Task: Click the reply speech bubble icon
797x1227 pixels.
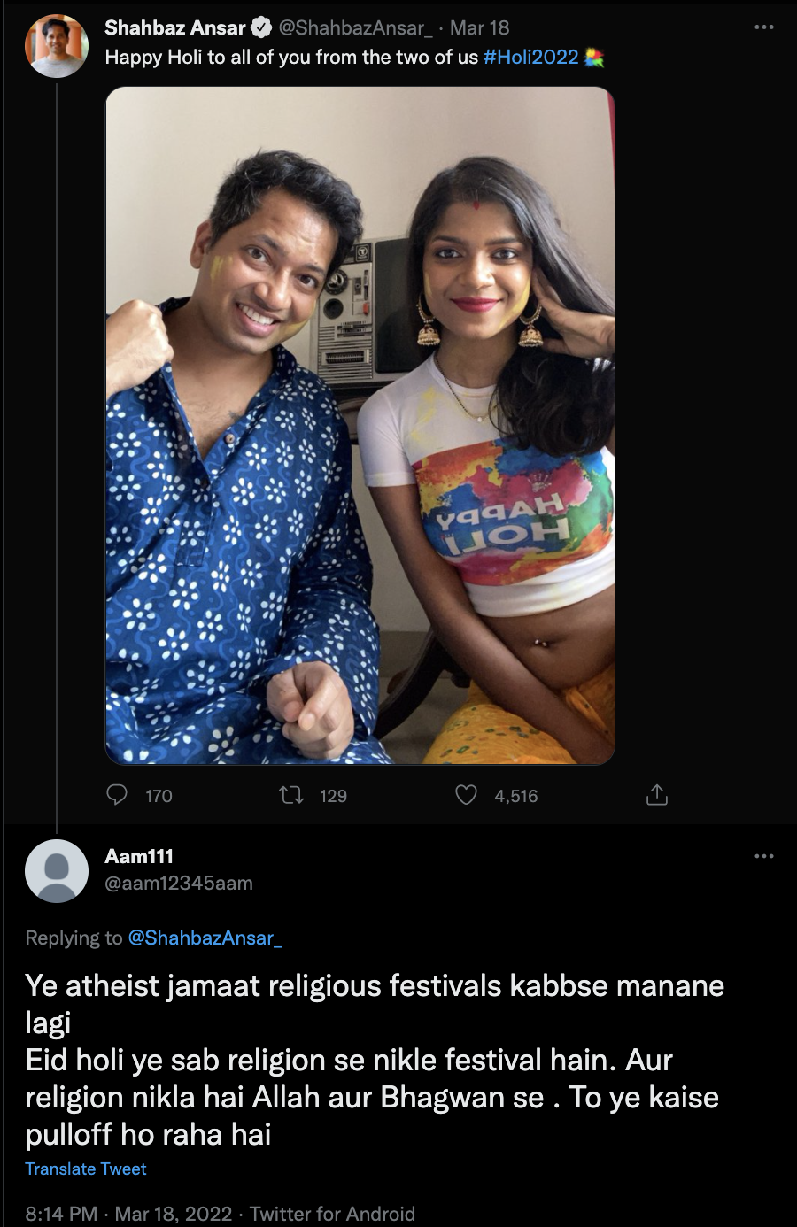Action: click(117, 795)
